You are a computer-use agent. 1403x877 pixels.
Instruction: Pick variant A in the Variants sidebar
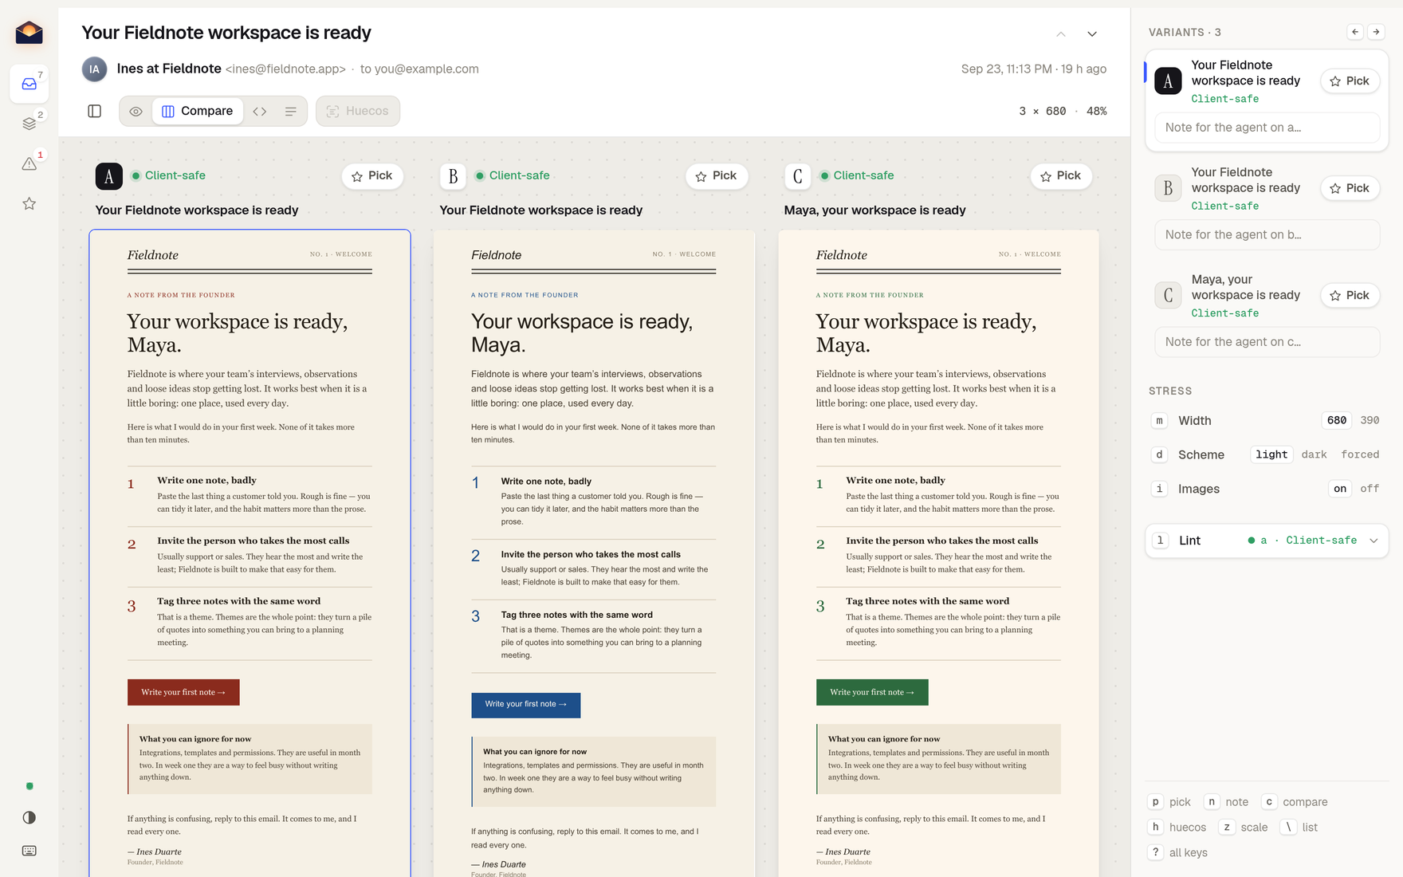[x=1350, y=81]
